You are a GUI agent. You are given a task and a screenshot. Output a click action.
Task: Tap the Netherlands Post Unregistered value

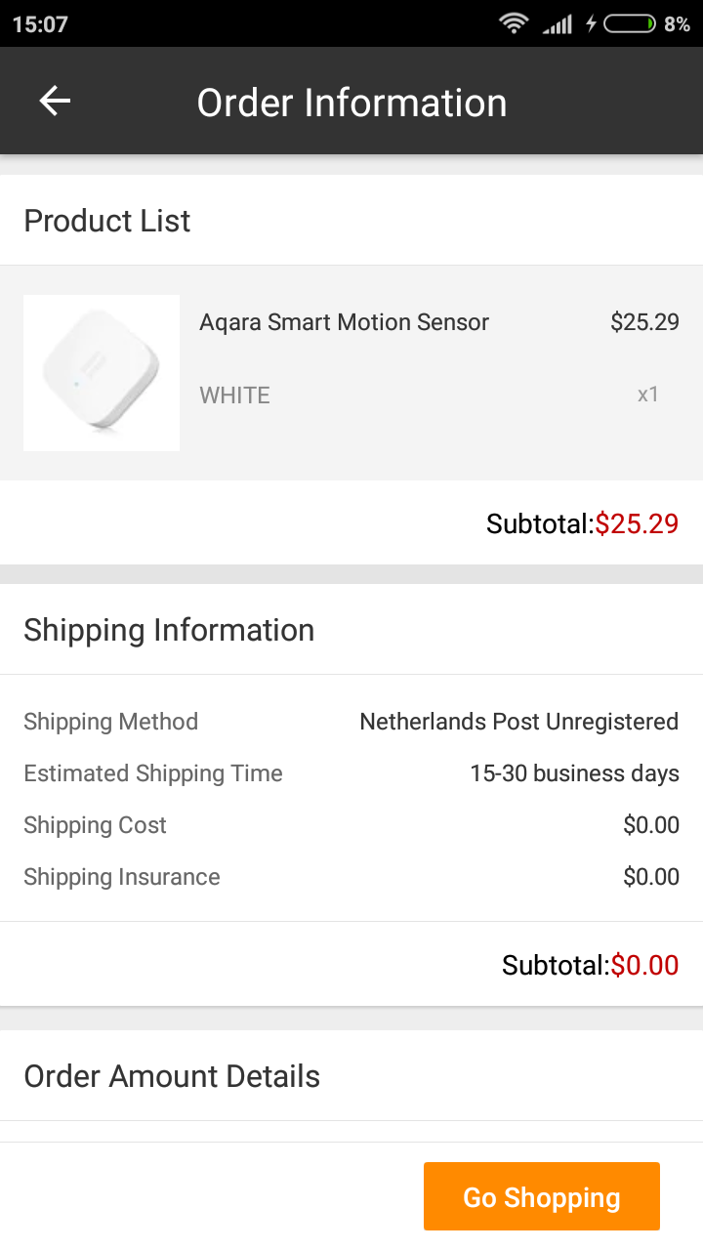pos(518,722)
